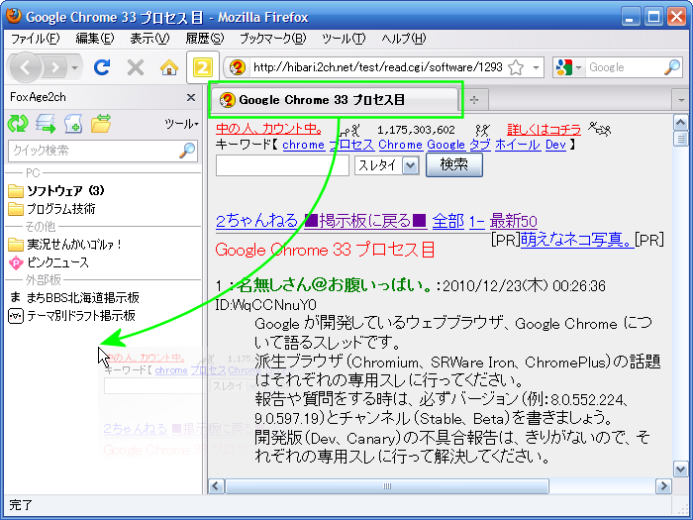Click the 全部 link
Image resolution: width=693 pixels, height=520 pixels.
[448, 221]
